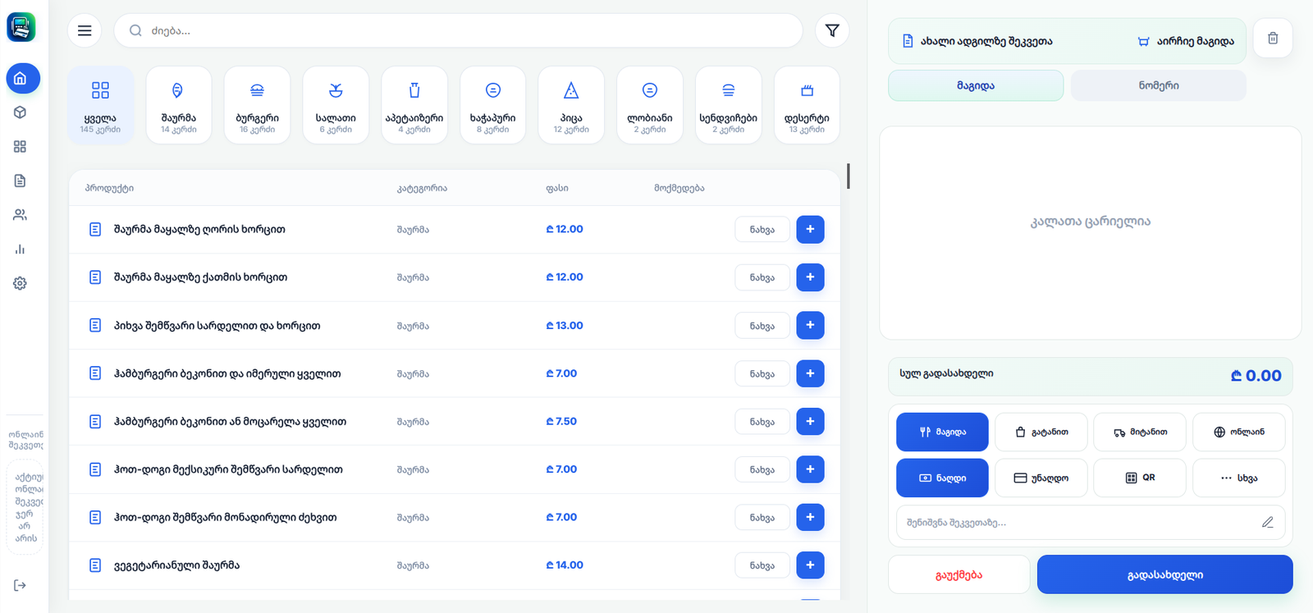Open the bar chart statistics icon
The width and height of the screenshot is (1313, 613).
click(21, 249)
